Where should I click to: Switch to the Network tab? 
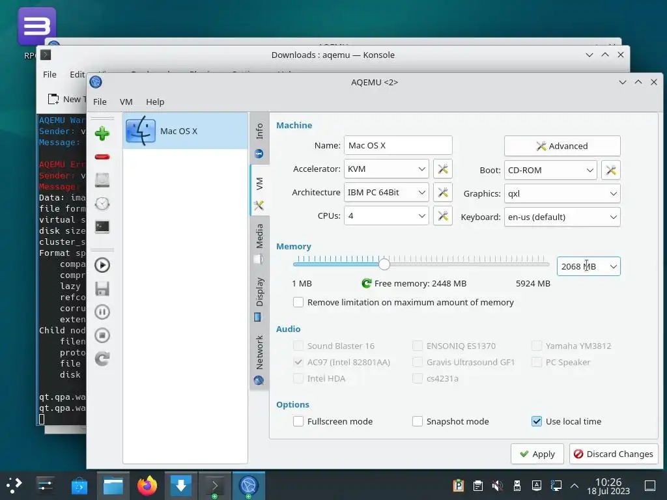click(x=259, y=359)
